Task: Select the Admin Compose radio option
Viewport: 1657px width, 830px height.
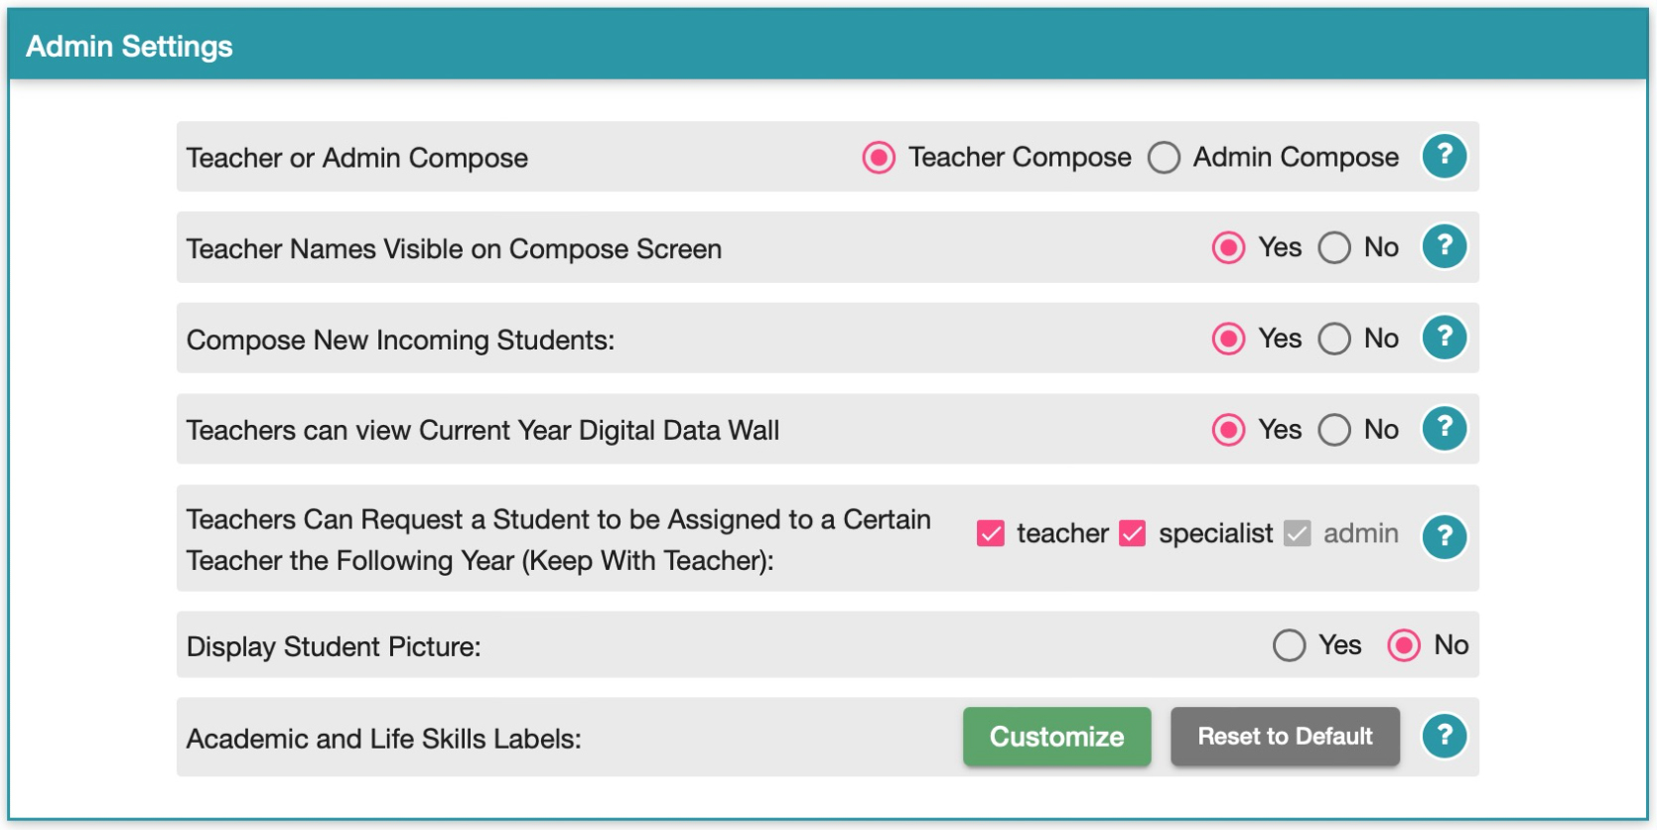Action: click(x=1164, y=157)
